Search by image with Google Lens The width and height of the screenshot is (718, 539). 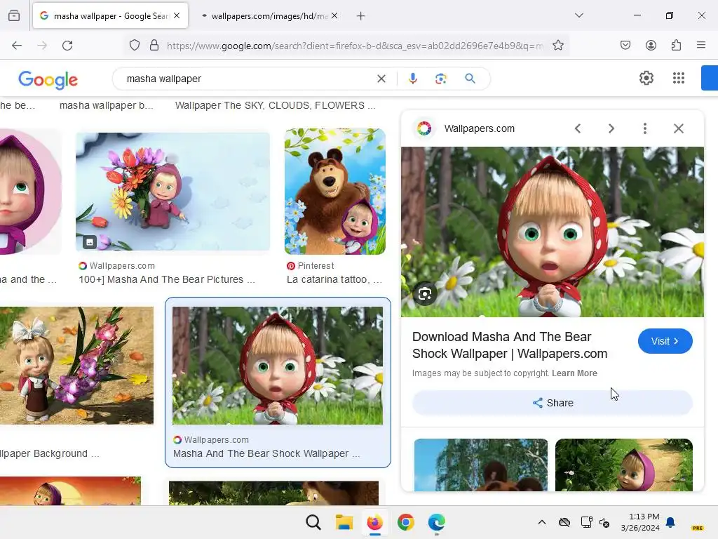click(440, 79)
